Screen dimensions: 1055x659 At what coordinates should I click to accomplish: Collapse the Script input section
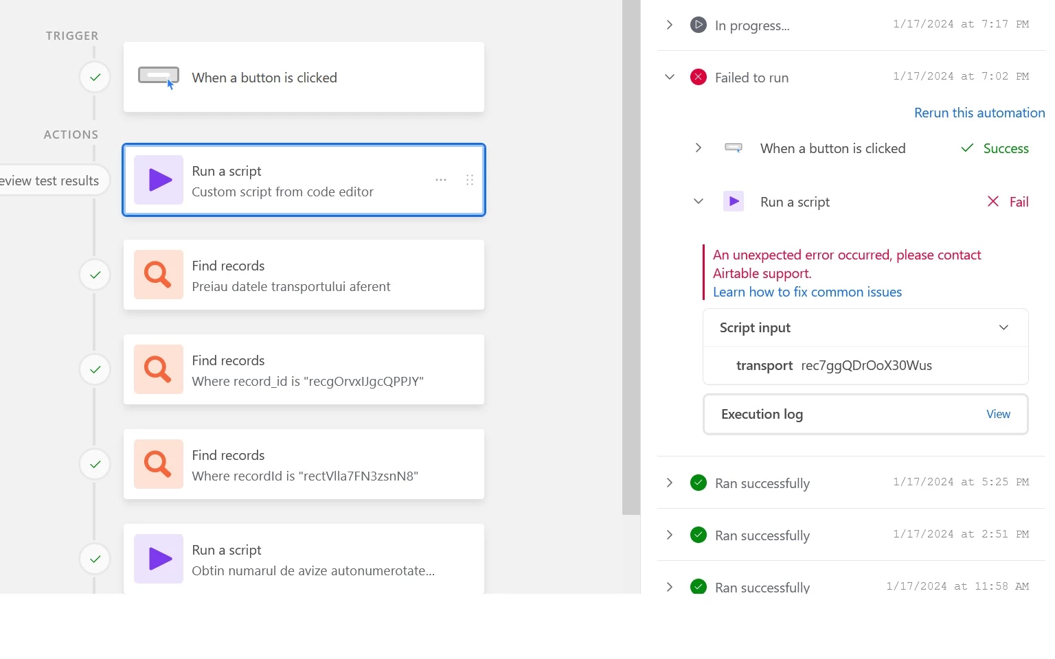pyautogui.click(x=1003, y=327)
